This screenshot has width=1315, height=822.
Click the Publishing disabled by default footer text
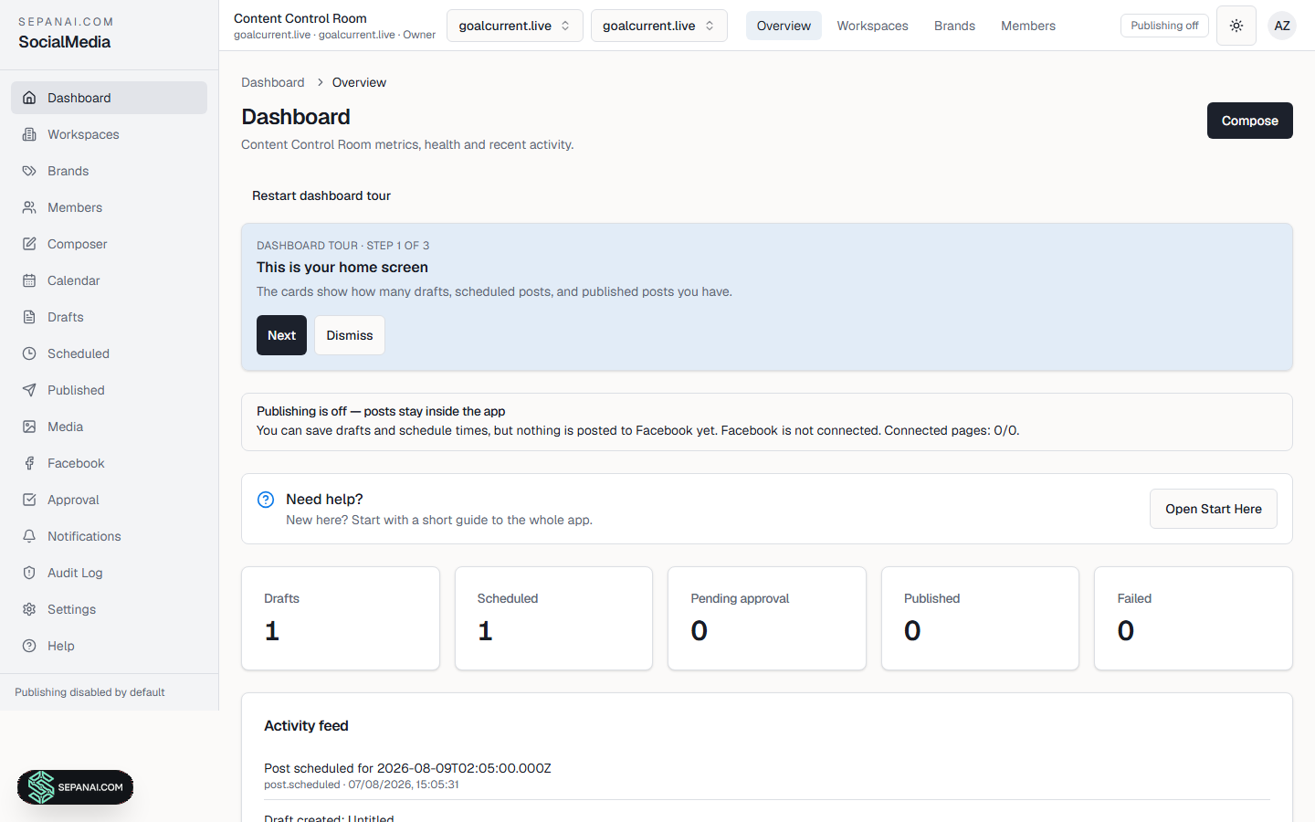[89, 692]
